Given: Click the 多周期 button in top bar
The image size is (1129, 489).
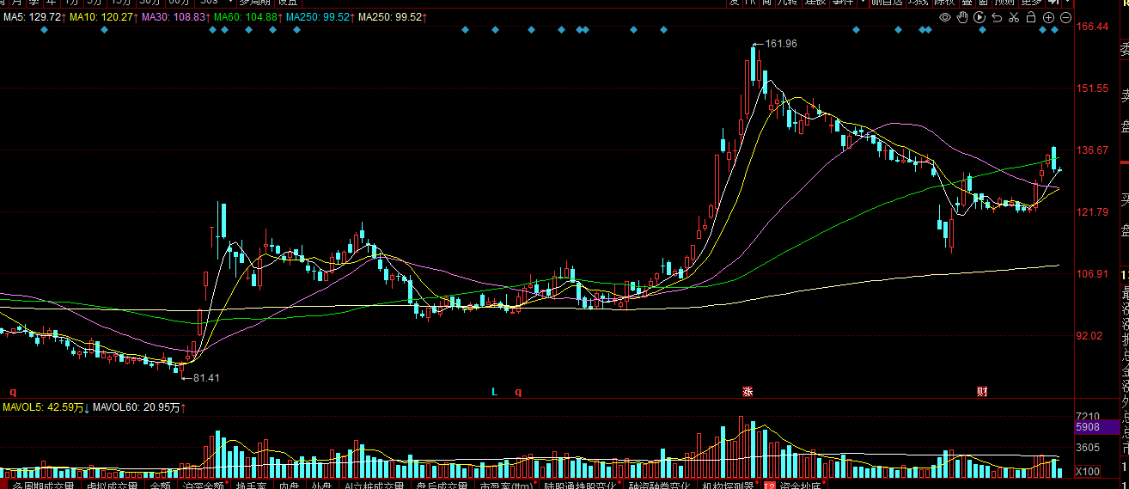Looking at the screenshot, I should [x=253, y=3].
